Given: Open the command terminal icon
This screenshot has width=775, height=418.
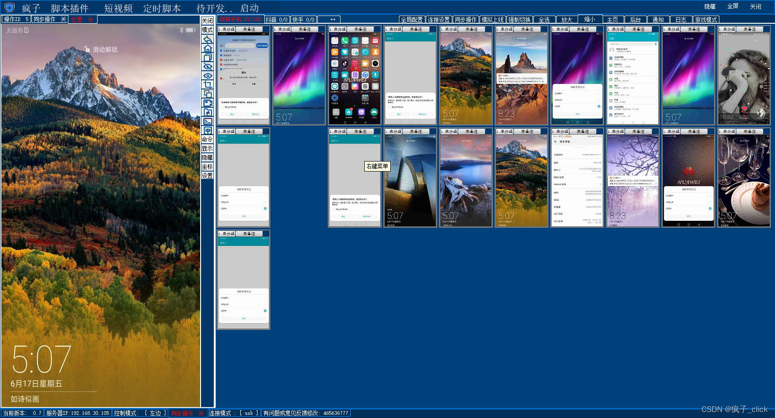Looking at the screenshot, I should 207,121.
